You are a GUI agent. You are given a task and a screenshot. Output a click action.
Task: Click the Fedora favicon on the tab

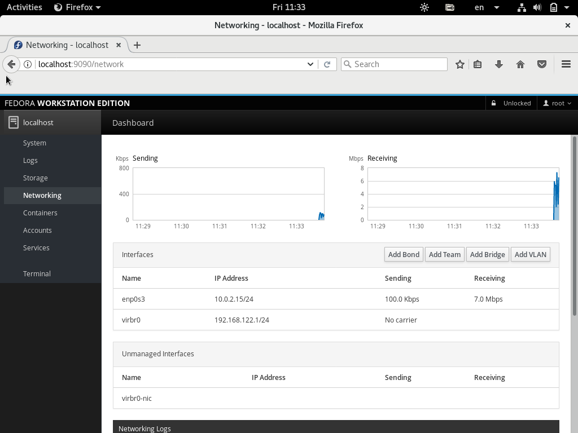(x=18, y=45)
